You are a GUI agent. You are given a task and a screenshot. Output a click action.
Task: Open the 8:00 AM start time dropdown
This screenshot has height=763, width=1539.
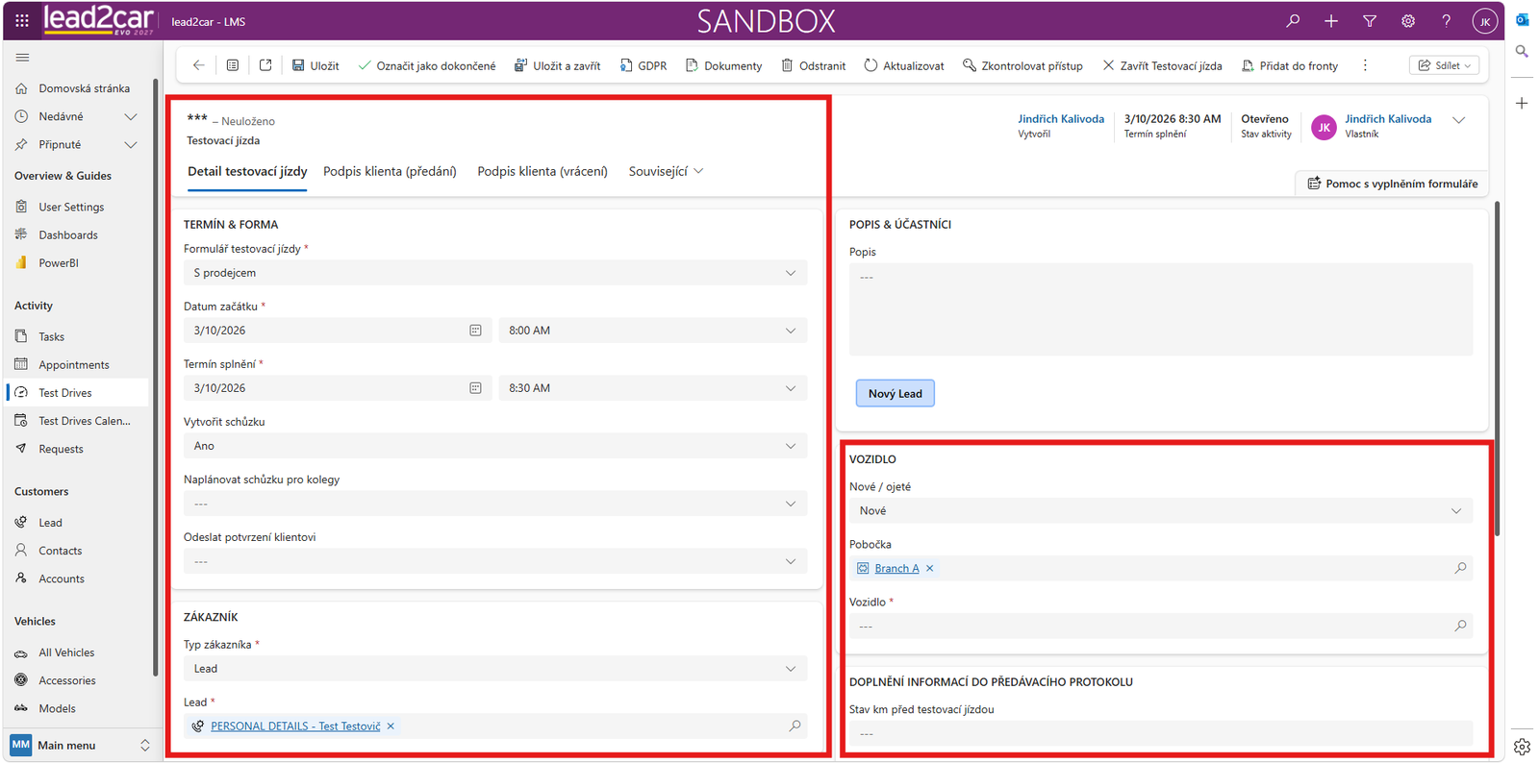coord(653,331)
